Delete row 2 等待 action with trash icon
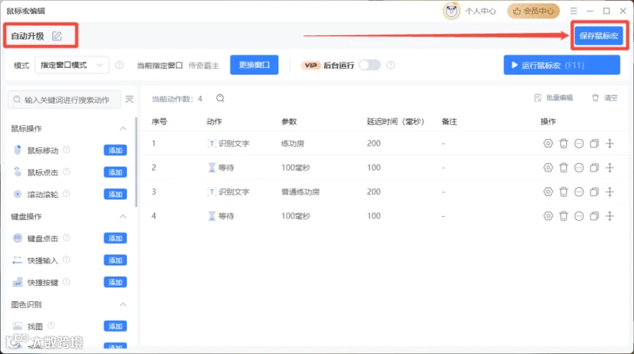Screen dimensions: 634x354 point(564,167)
